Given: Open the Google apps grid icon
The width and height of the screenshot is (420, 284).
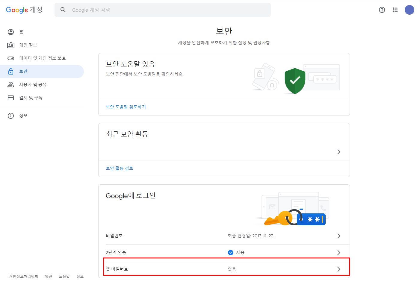Looking at the screenshot, I should click(x=395, y=10).
